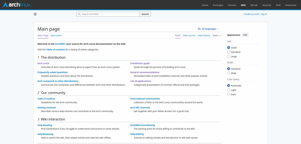Image resolution: width=301 pixels, height=144 pixels.
Task: Open the Installation guide link
Action: [x=140, y=63]
